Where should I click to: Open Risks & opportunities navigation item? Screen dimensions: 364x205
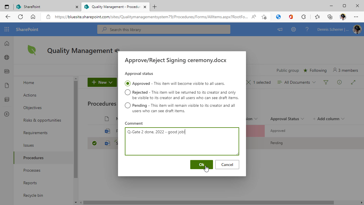tap(42, 120)
